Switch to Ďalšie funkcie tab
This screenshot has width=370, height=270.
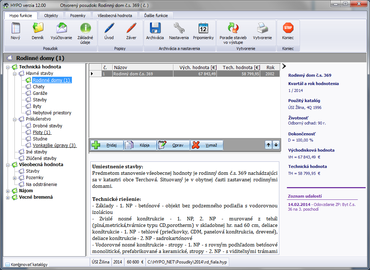tap(156, 15)
